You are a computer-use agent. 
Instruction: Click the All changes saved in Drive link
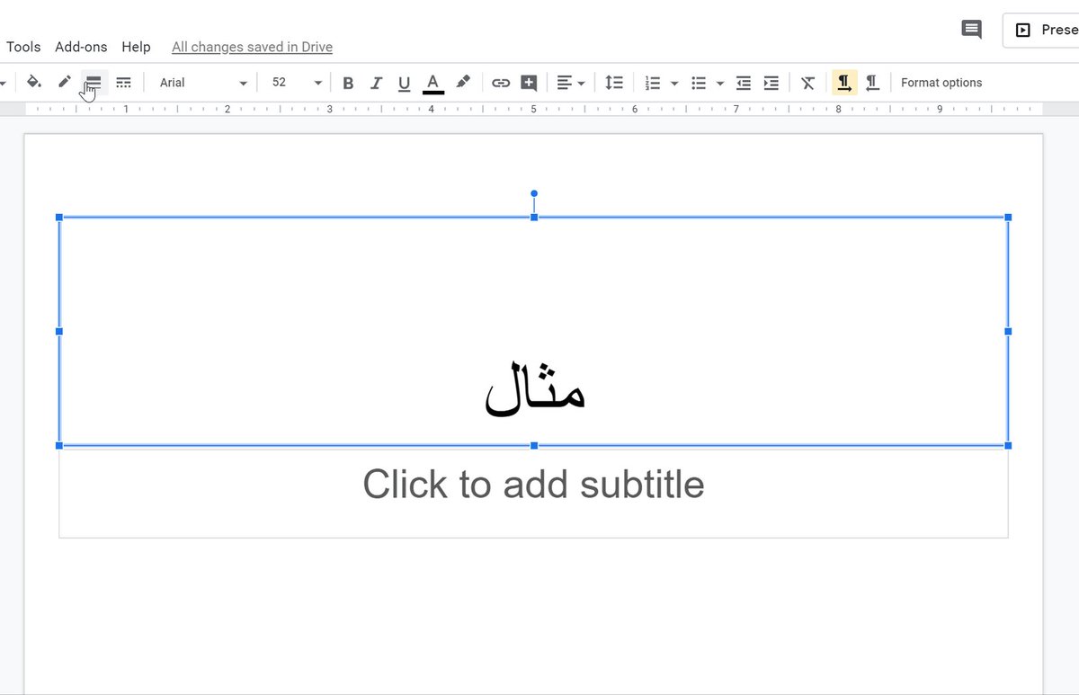(252, 47)
